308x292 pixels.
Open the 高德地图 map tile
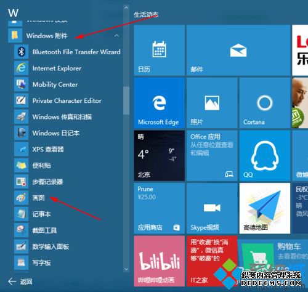tap(265, 208)
